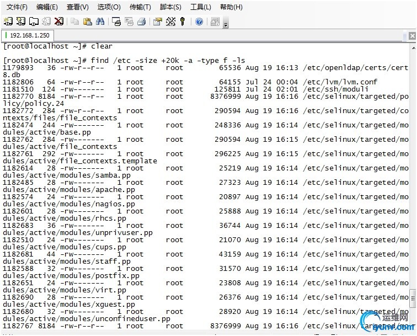Click 'dules/active/modules/cups.pp' text
This screenshot has width=417, height=336.
pyautogui.click(x=65, y=247)
